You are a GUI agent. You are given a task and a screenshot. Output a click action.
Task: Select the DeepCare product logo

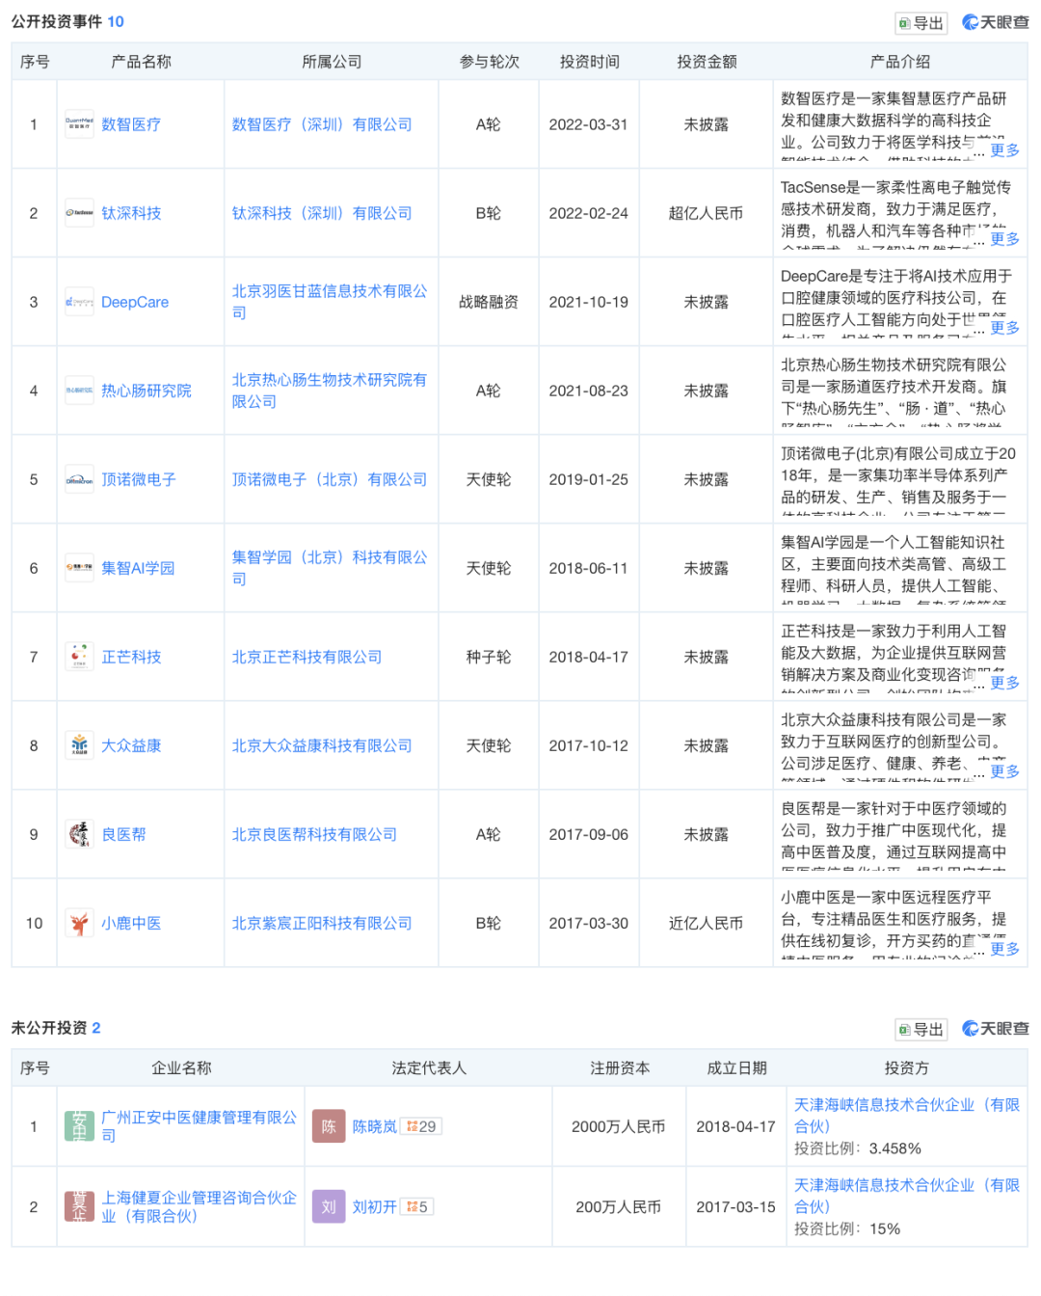click(79, 302)
